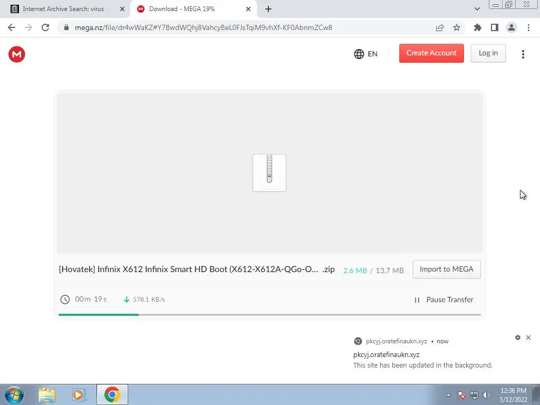Click the network tray icon
Screen dimensions: 540x405
click(474, 396)
